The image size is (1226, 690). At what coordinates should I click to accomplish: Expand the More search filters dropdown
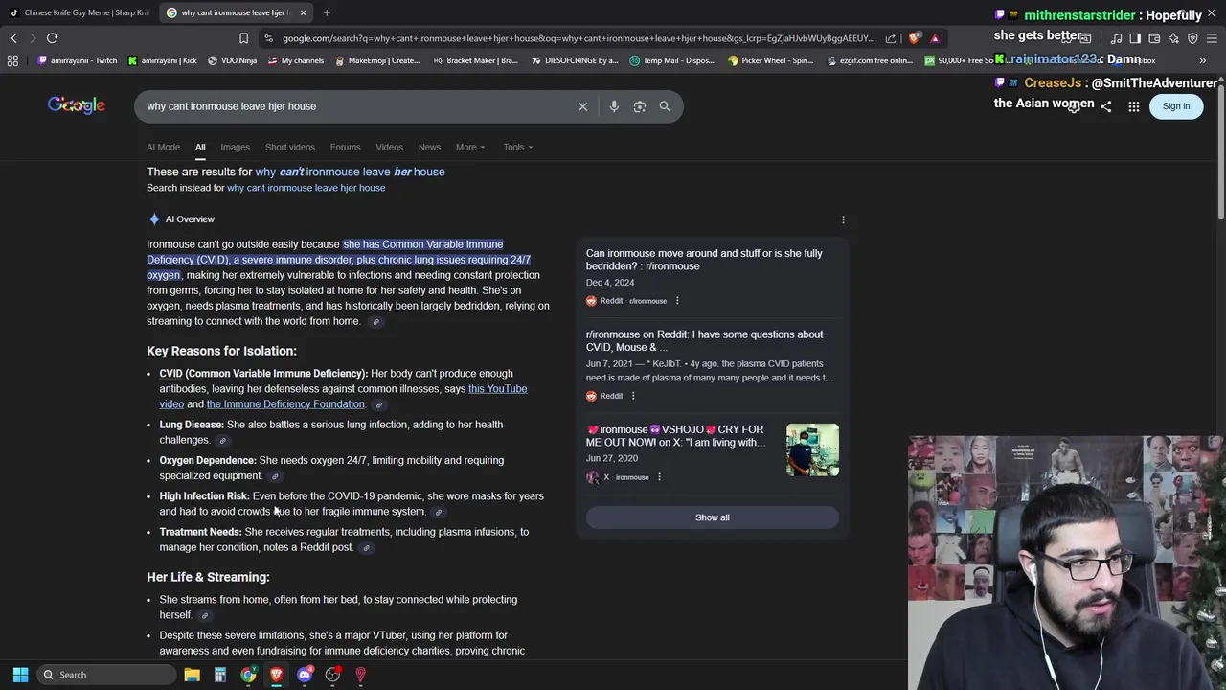coord(470,147)
